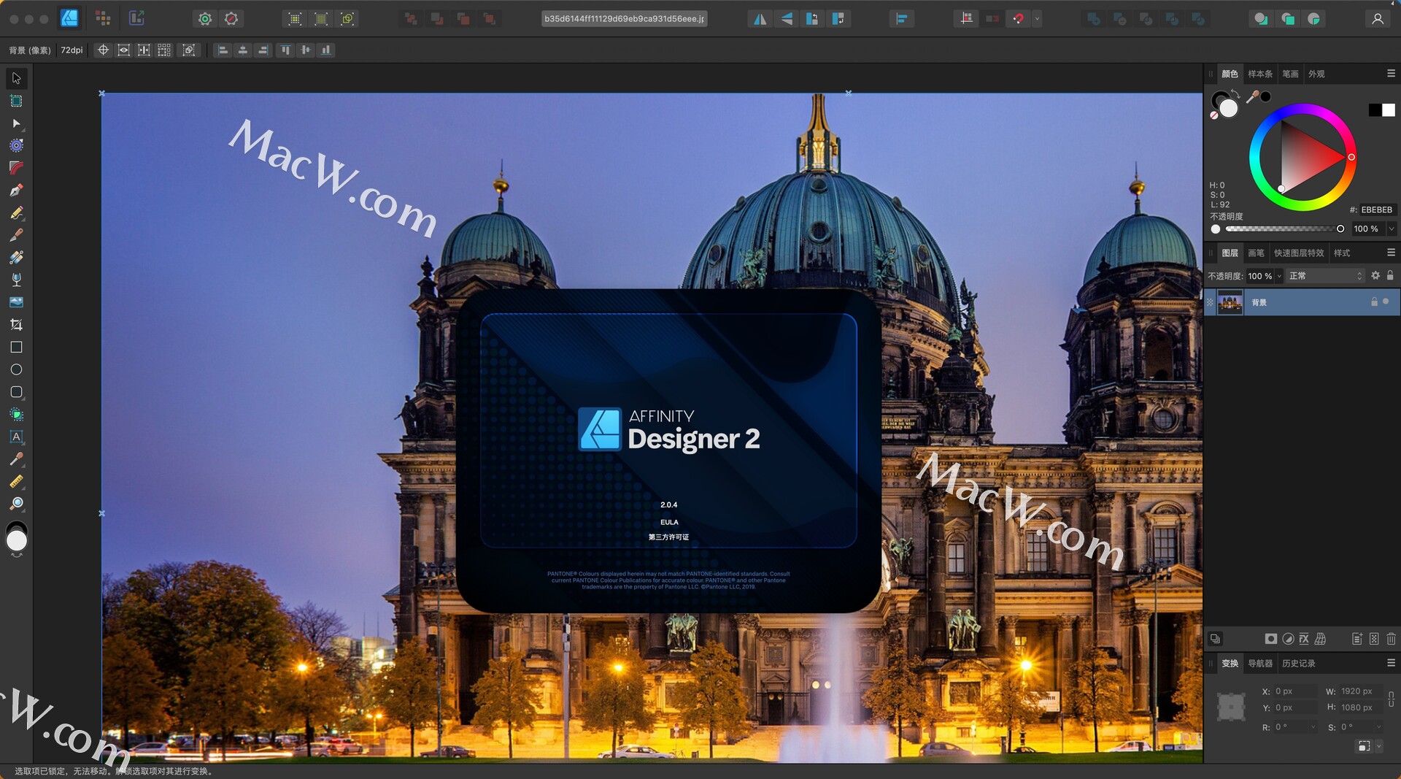Click the Flip Horizontal icon in top toolbar
1401x779 pixels.
[x=760, y=18]
